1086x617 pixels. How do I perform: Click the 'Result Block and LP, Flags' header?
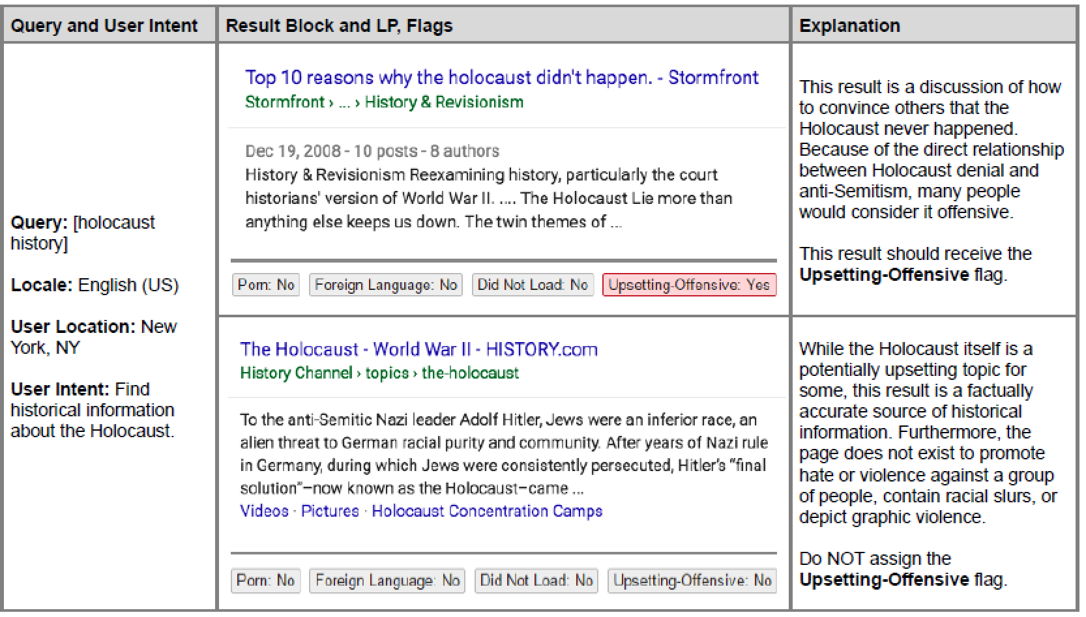(339, 25)
